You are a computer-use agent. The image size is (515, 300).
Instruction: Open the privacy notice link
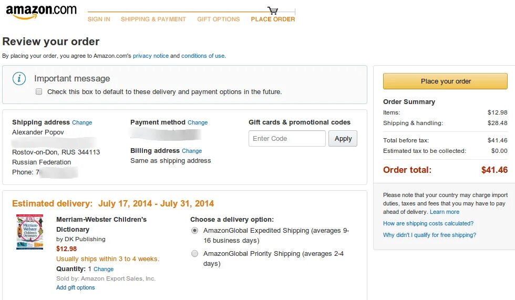coord(151,56)
